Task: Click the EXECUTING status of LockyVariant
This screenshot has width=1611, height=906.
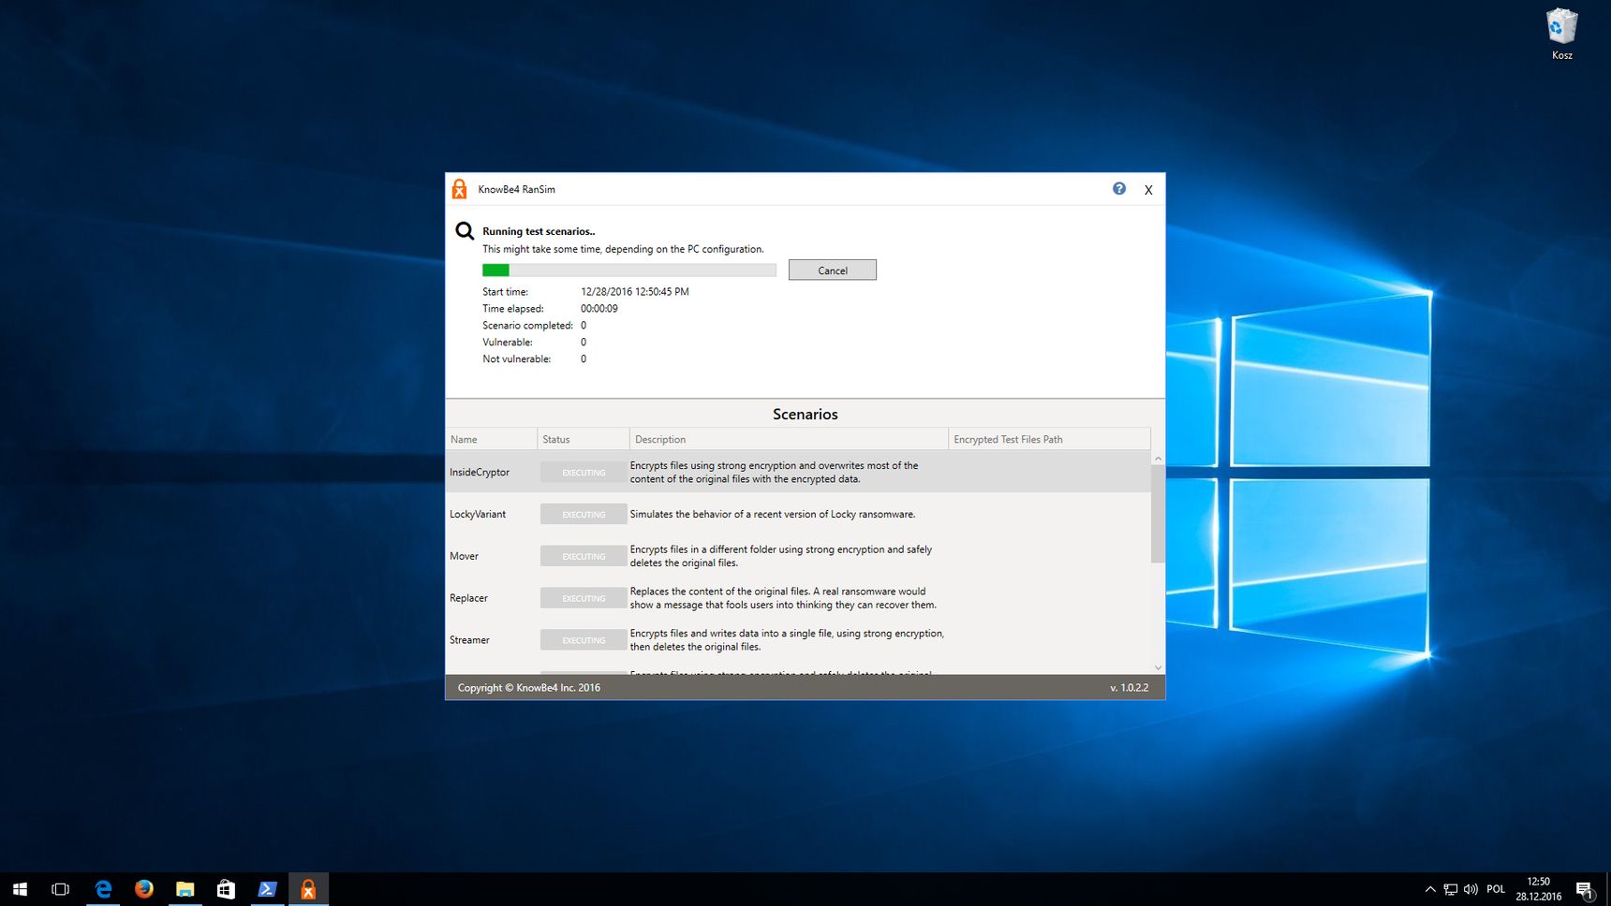Action: (x=584, y=515)
